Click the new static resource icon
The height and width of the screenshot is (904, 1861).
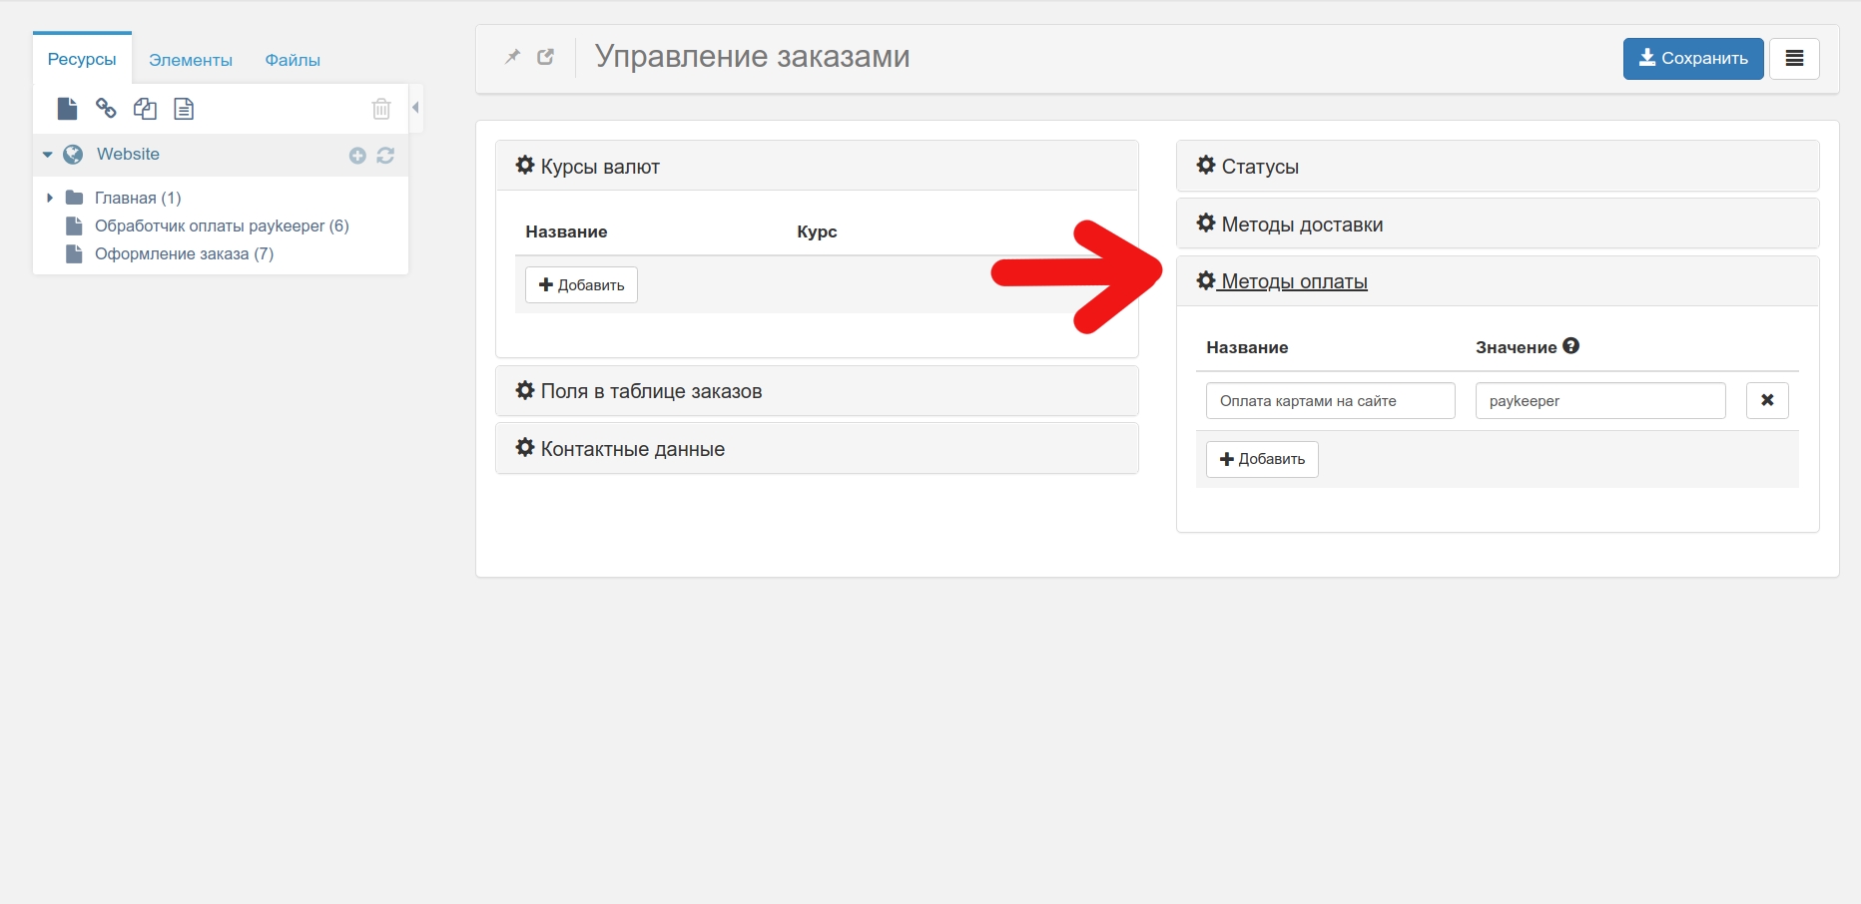[x=184, y=109]
